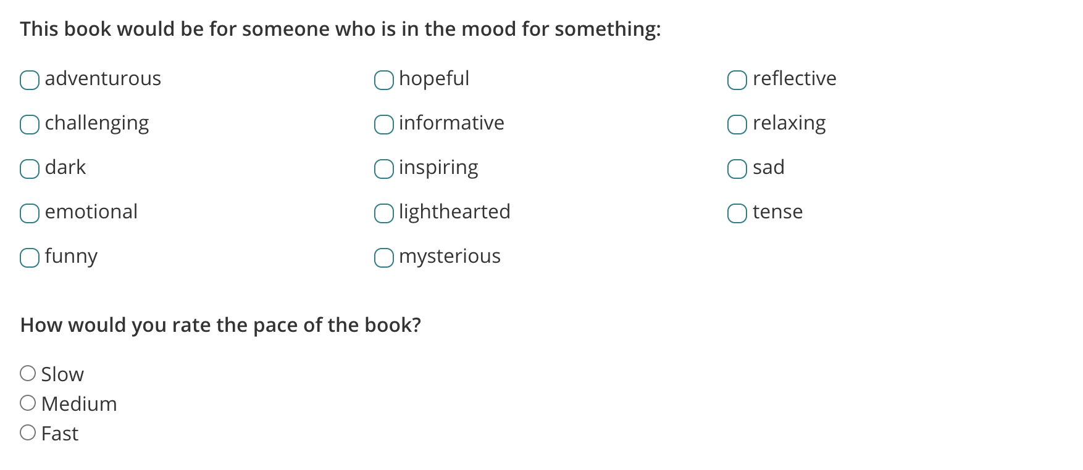Check the lighthearted mood checkbox

[383, 213]
